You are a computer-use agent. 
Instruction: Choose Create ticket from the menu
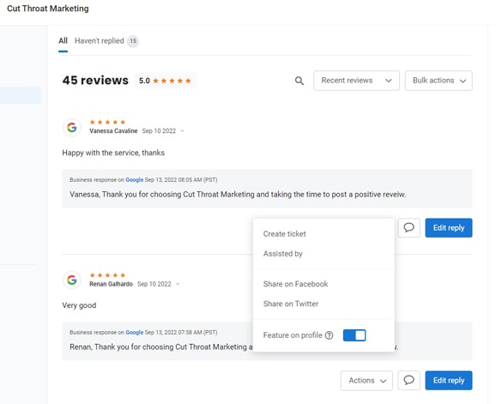point(284,234)
